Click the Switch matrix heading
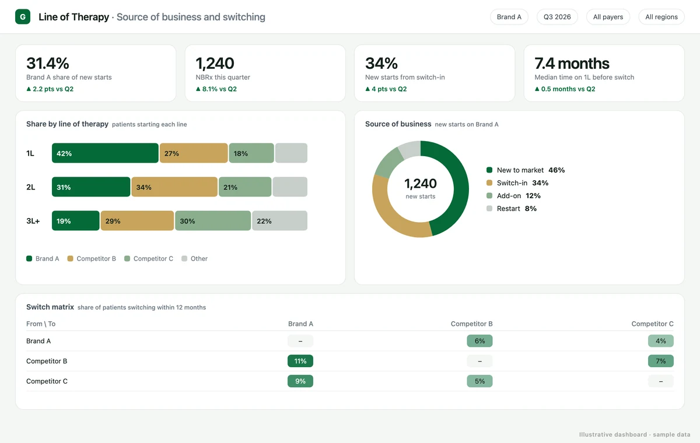Viewport: 700px width, 443px height. click(50, 307)
